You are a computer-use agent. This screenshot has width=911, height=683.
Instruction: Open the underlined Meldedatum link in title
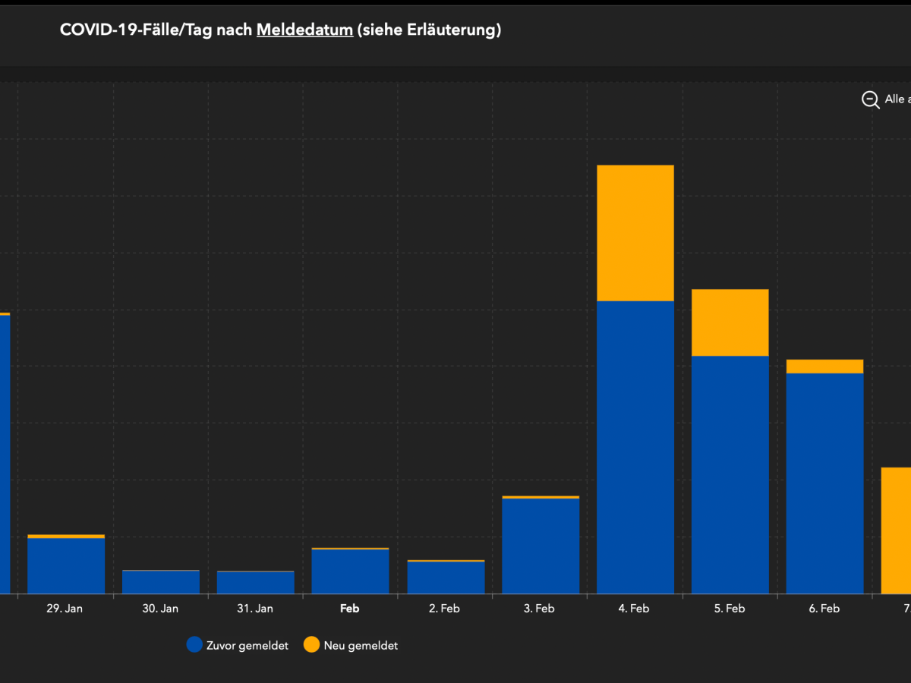click(x=304, y=30)
